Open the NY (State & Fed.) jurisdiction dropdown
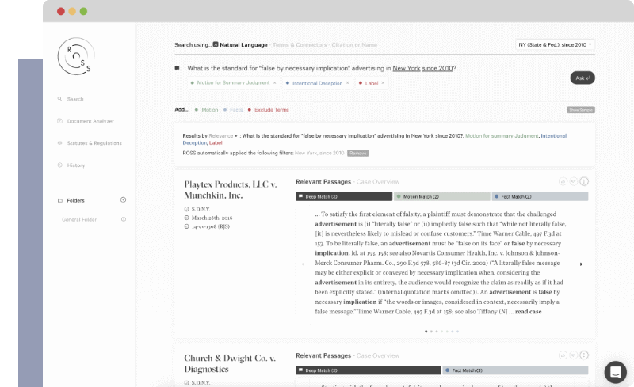 click(x=555, y=44)
